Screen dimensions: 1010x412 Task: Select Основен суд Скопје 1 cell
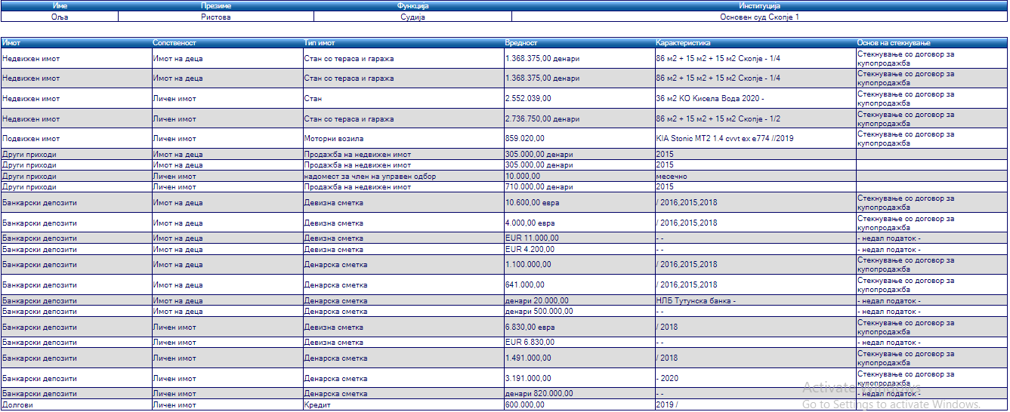759,17
